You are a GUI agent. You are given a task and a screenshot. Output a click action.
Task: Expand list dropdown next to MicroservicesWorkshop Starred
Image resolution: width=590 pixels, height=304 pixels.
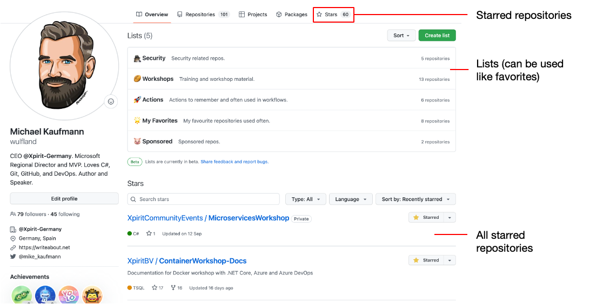point(450,217)
